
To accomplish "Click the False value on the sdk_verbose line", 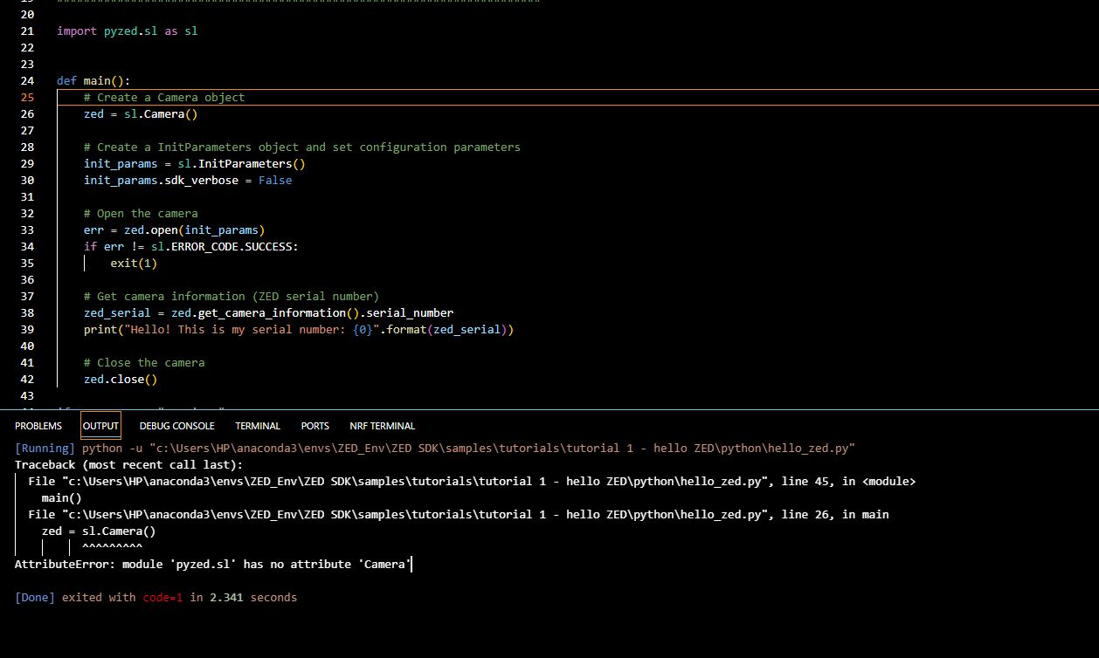I will tap(275, 181).
